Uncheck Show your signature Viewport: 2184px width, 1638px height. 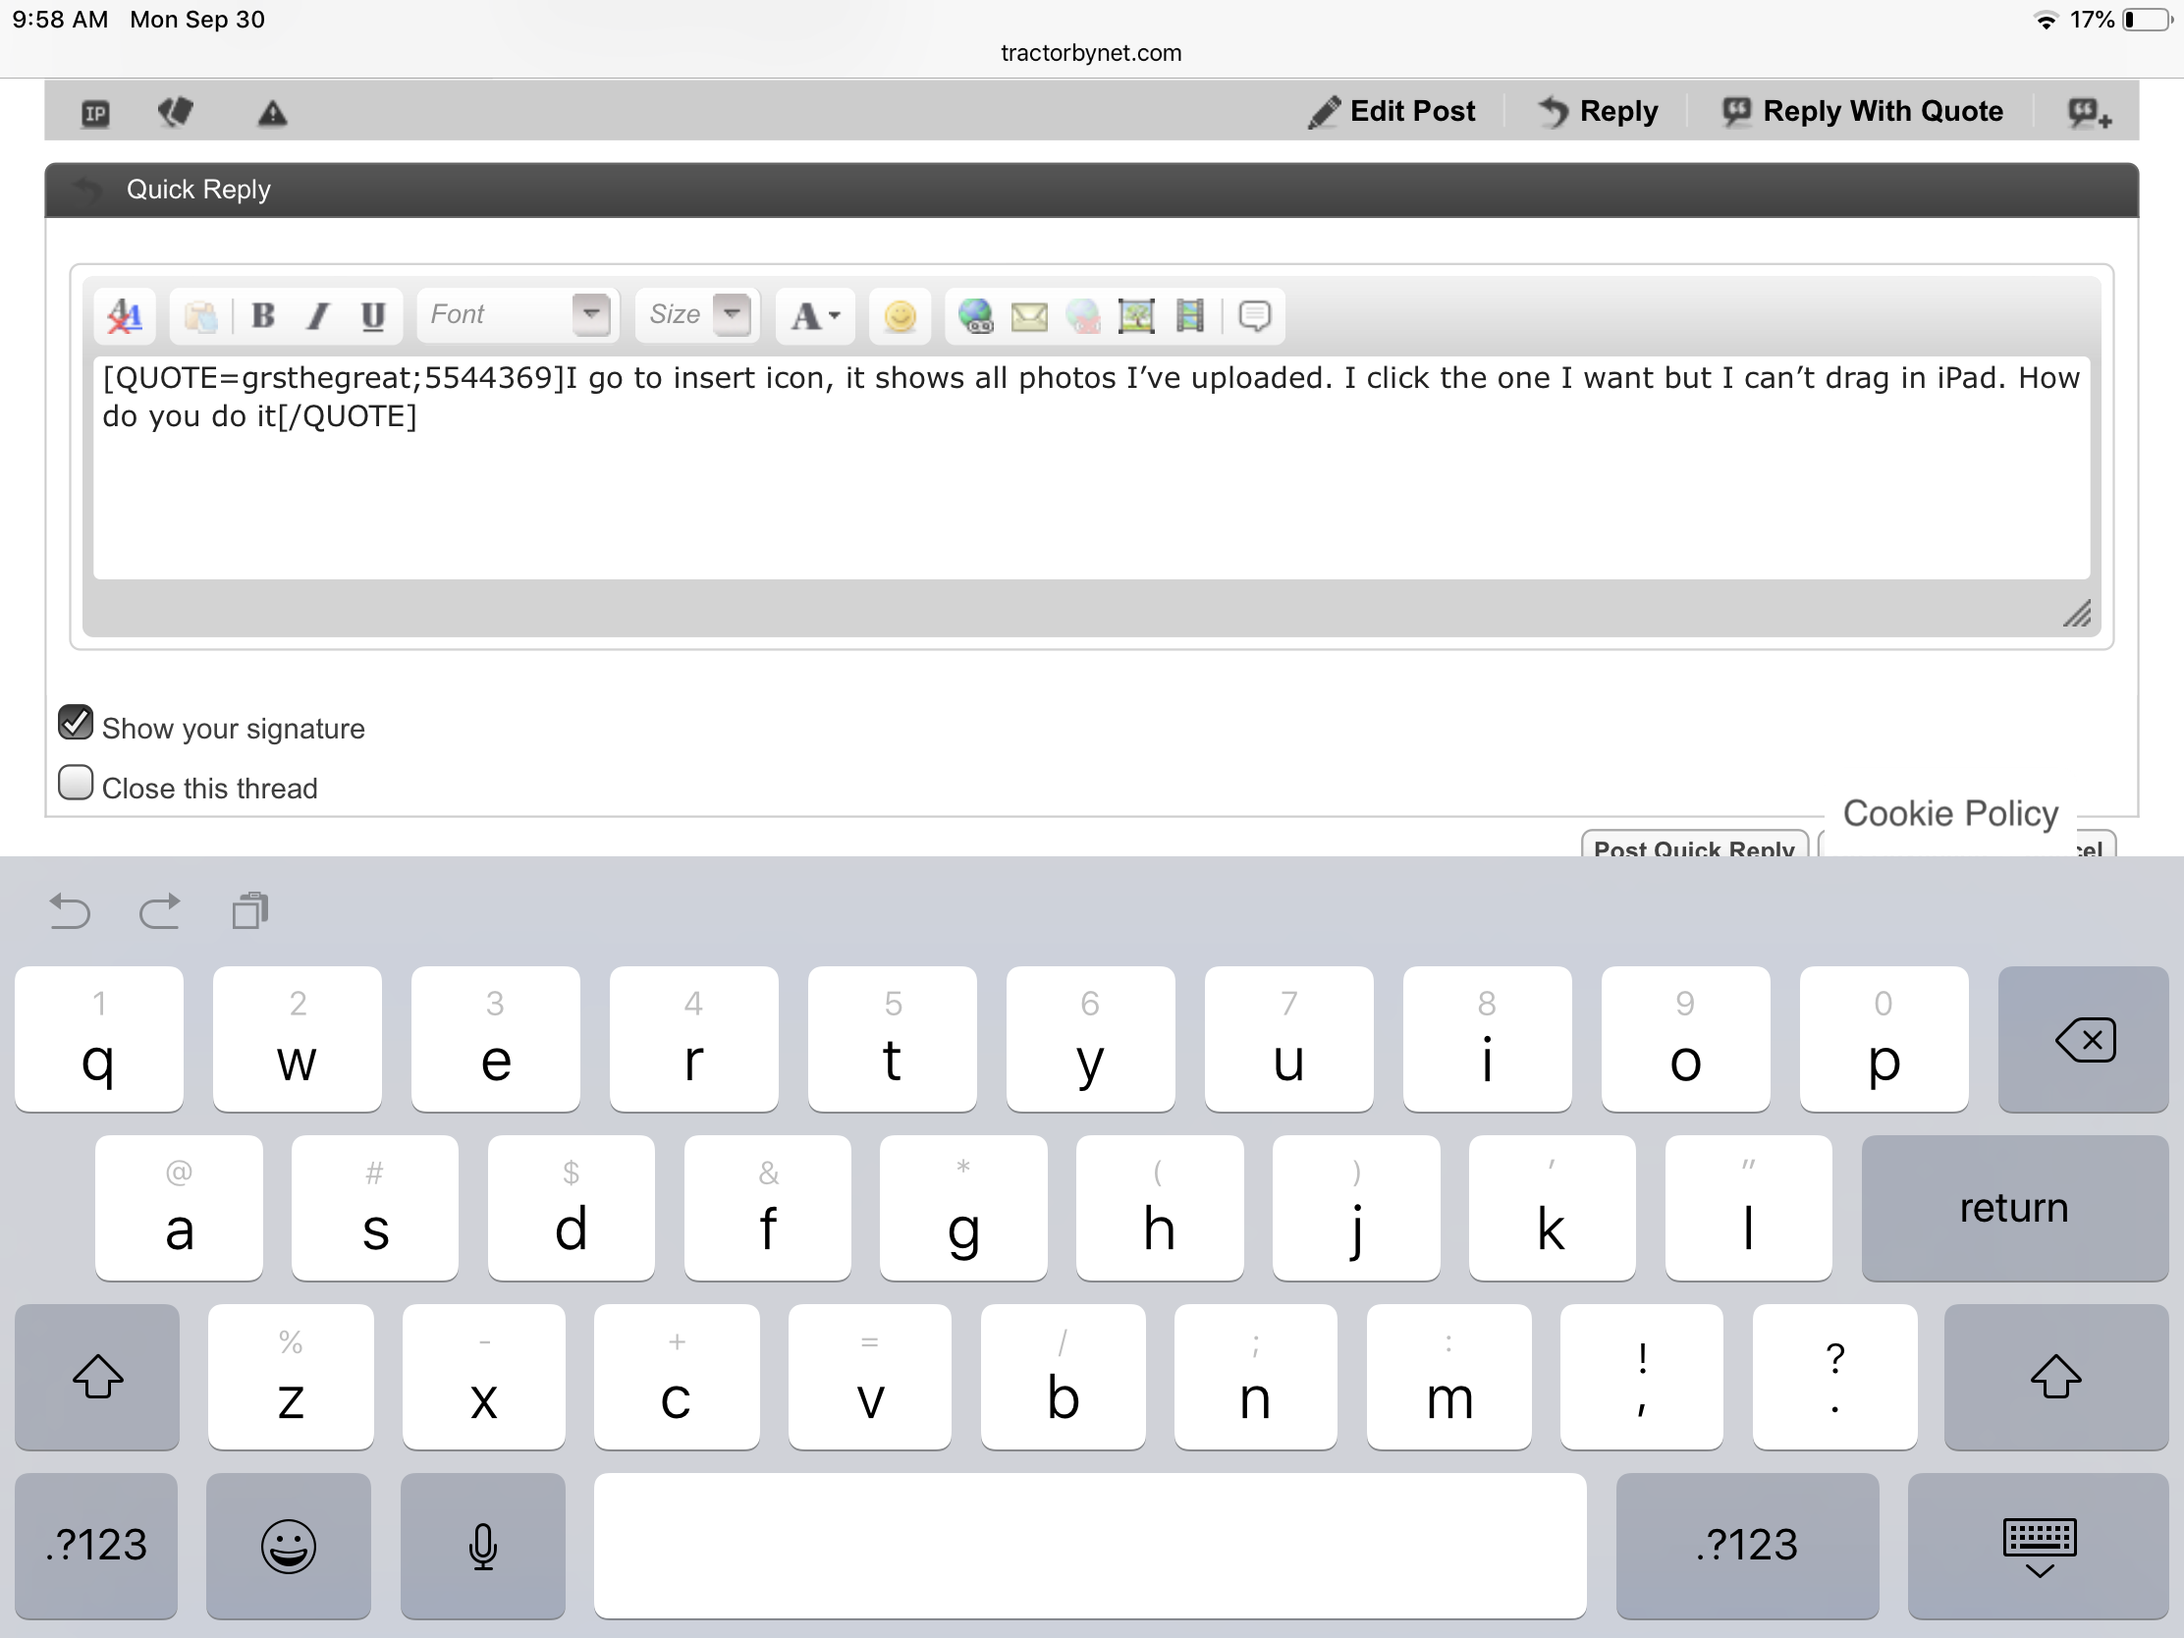pos(76,723)
